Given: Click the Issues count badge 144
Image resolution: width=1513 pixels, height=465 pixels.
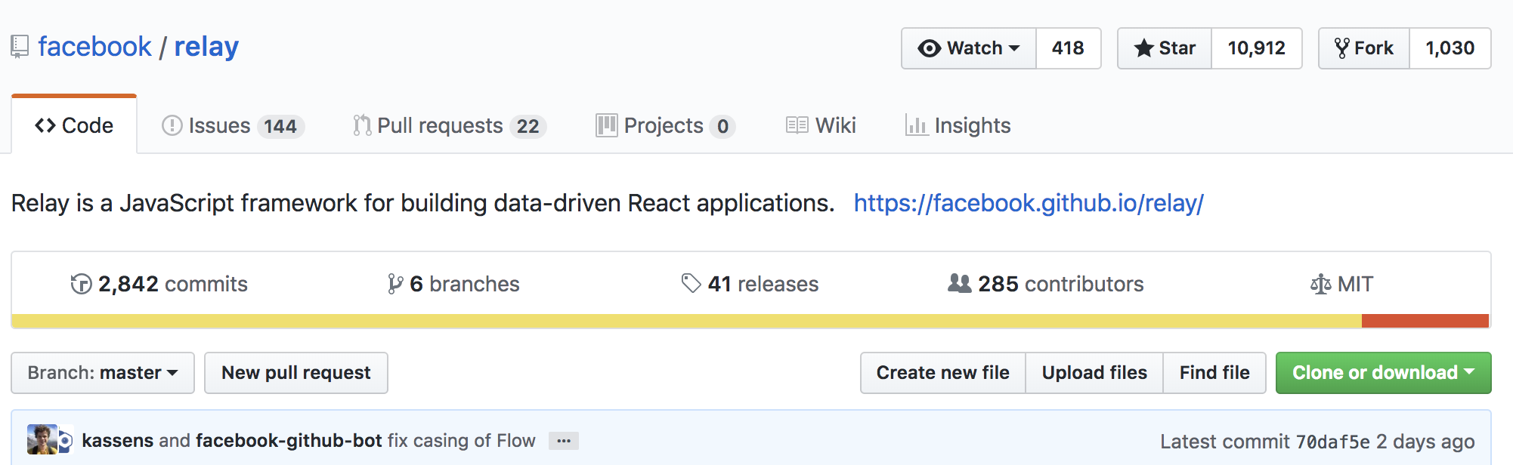Looking at the screenshot, I should pos(280,126).
